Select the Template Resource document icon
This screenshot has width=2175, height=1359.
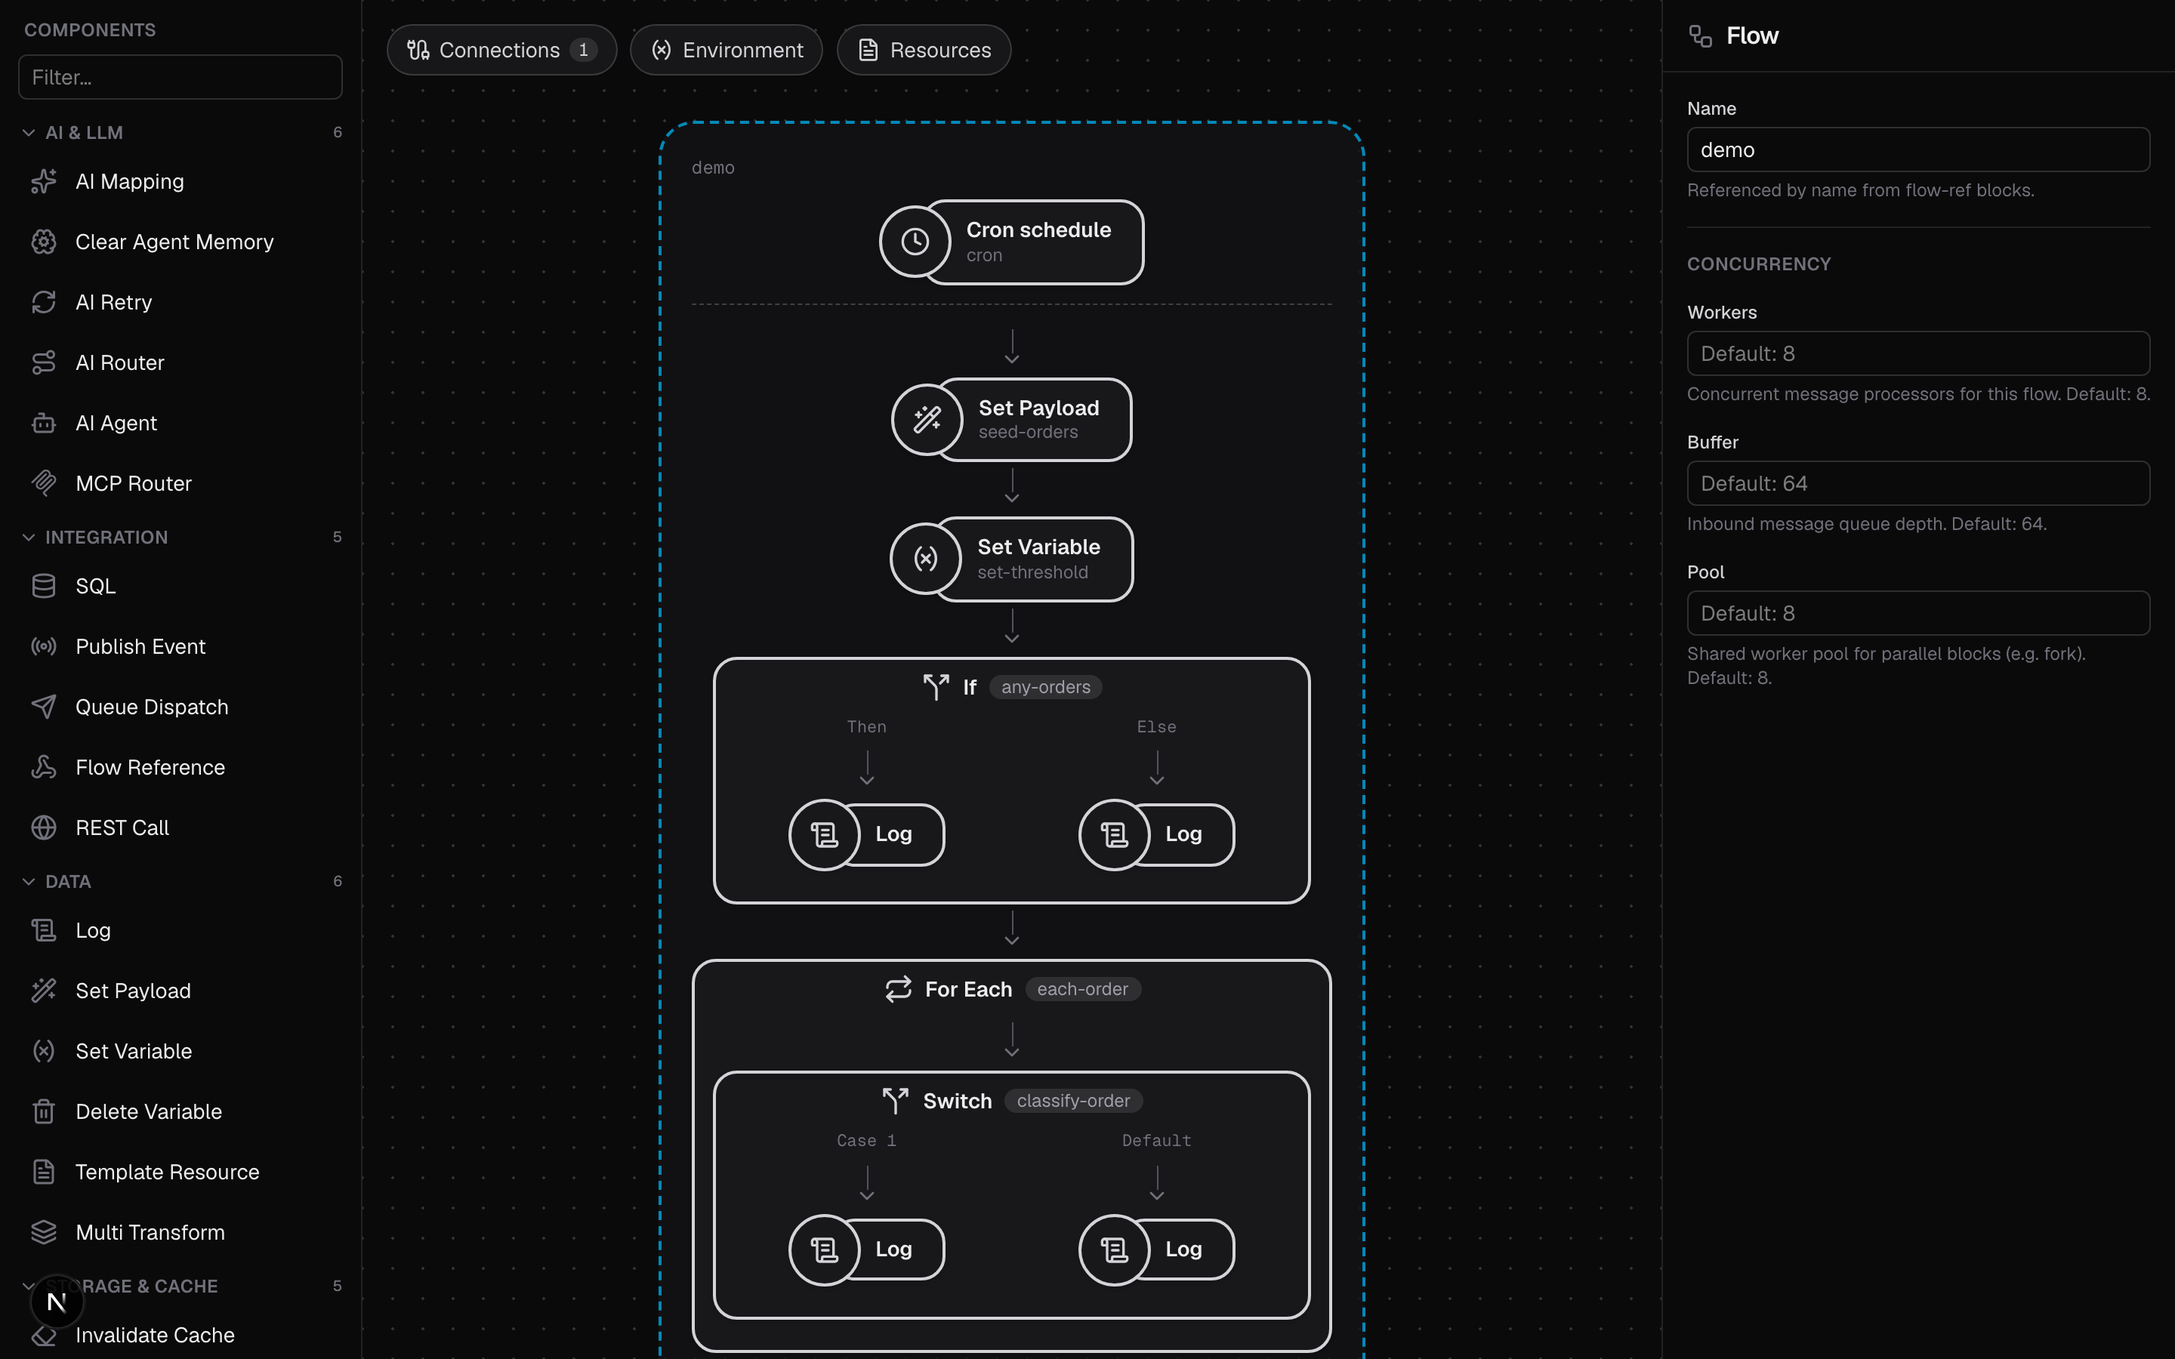tap(43, 1171)
